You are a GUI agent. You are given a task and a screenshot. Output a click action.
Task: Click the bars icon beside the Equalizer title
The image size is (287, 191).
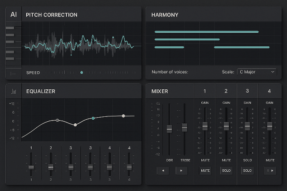point(14,91)
